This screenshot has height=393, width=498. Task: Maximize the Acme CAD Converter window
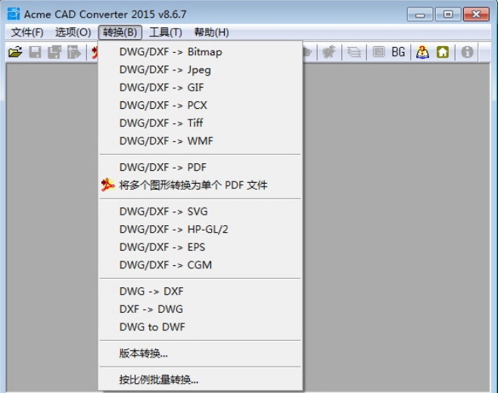coord(448,14)
